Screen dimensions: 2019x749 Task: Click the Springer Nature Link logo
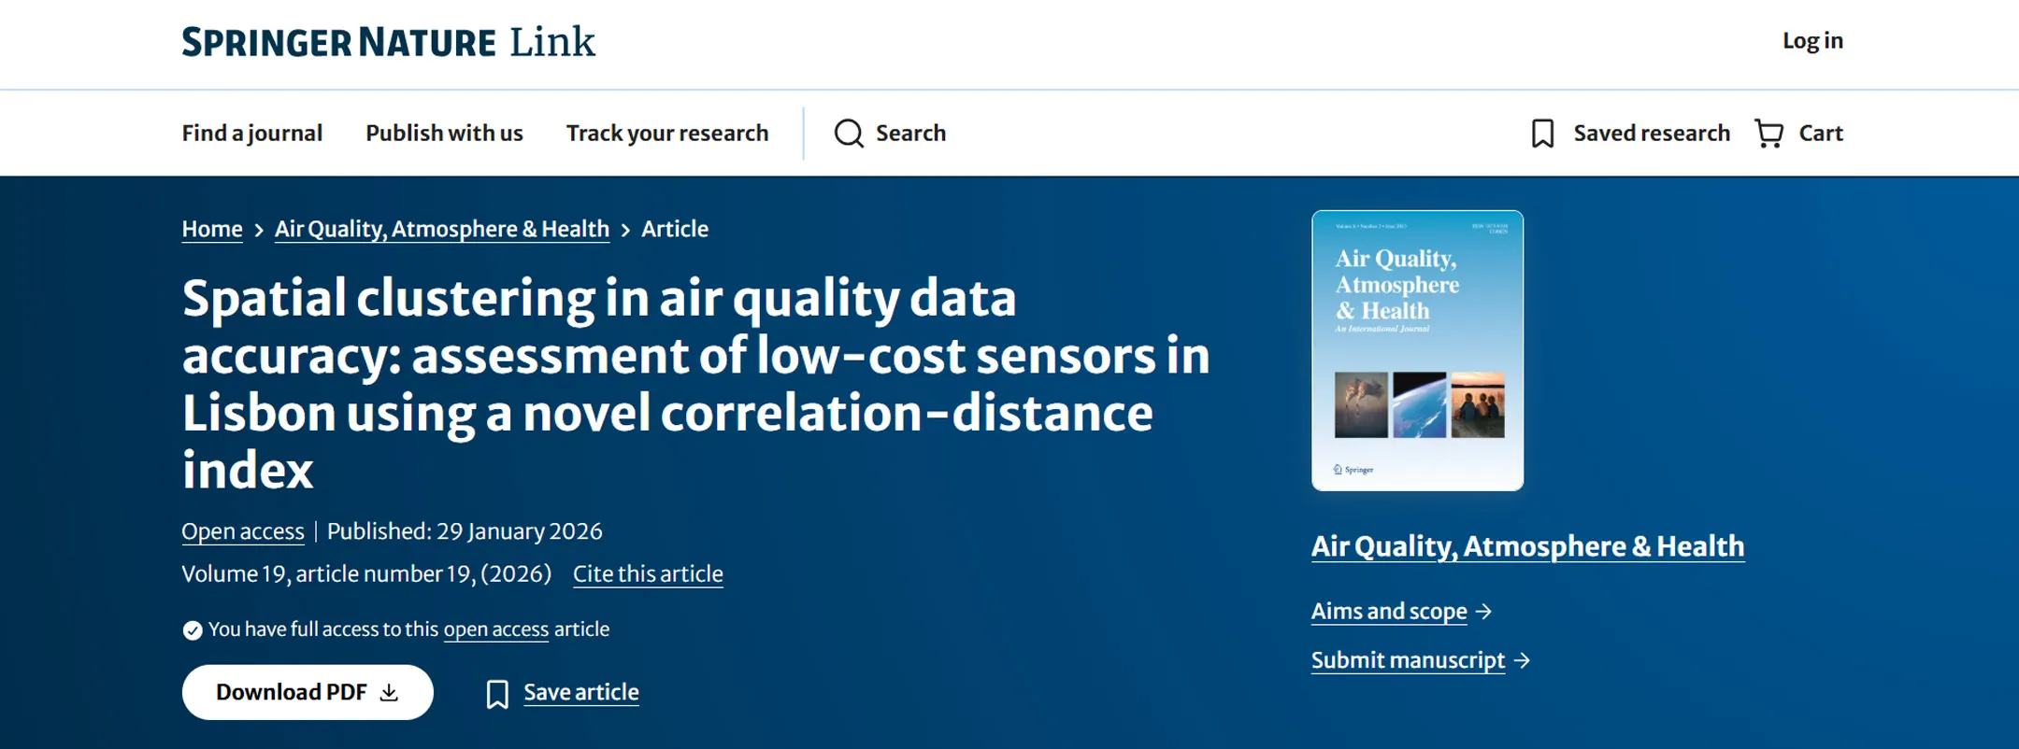coord(388,42)
